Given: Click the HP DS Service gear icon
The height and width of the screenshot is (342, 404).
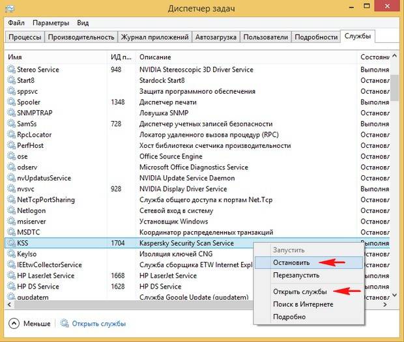Looking at the screenshot, I should [x=11, y=287].
